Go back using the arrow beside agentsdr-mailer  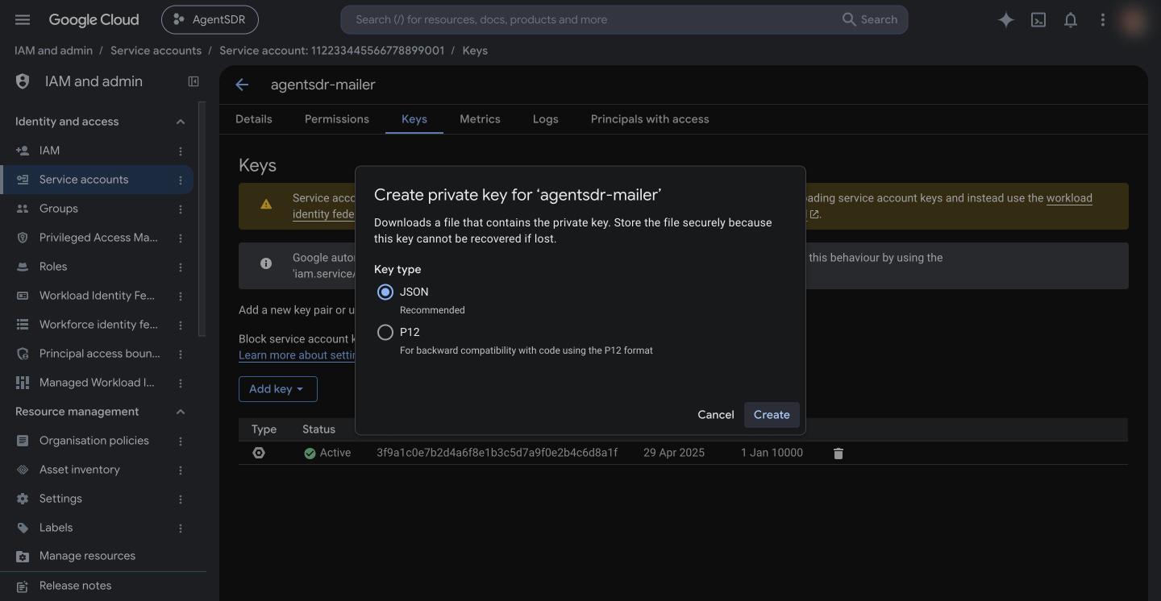[x=242, y=85]
